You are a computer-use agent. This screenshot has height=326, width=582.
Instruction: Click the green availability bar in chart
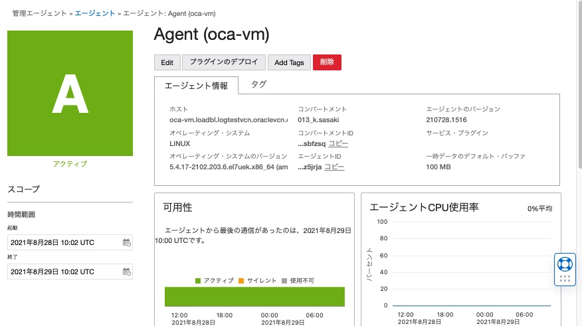254,297
